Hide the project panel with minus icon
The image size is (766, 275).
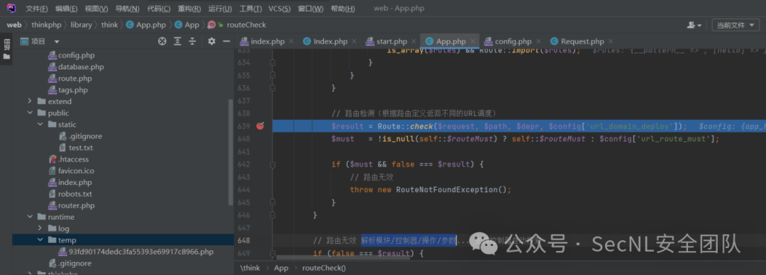tap(226, 42)
